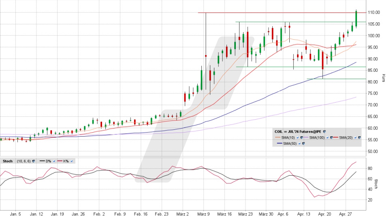389x219 pixels.
Task: Hide the K% line via its checkmark
Action: (72, 161)
